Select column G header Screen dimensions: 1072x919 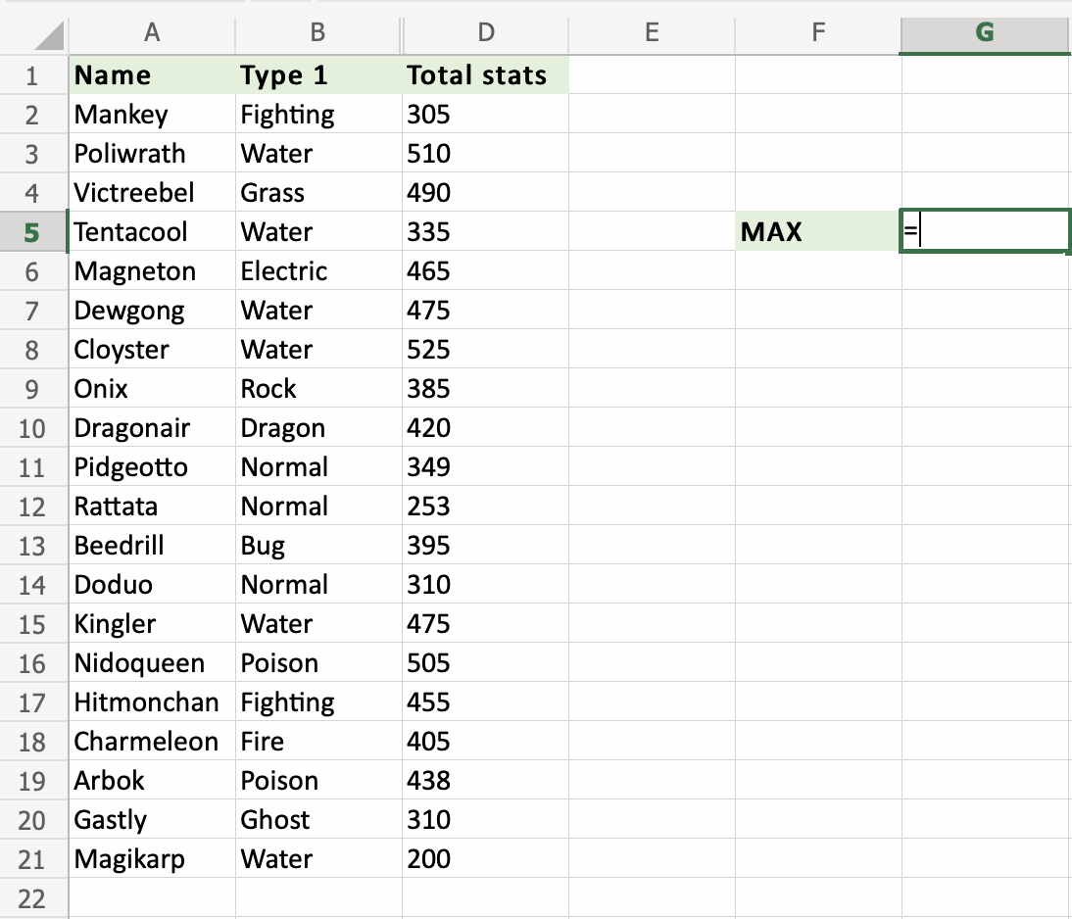[984, 33]
